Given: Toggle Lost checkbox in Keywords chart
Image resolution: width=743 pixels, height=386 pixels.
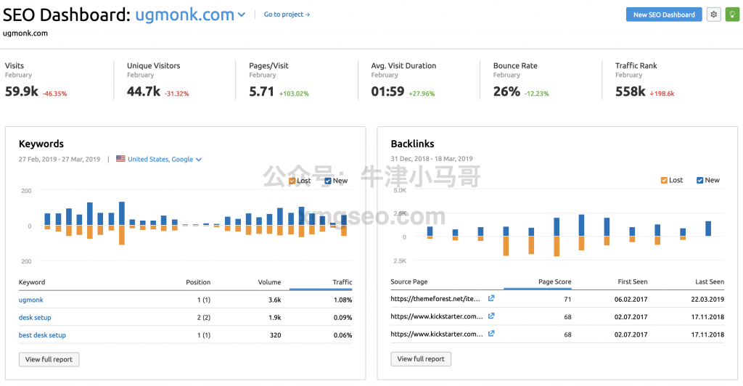Looking at the screenshot, I should click(x=292, y=181).
